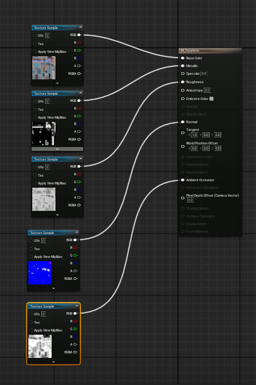Screen dimensions: 256x385
Task: Expand the bottom chevron of the topmost Texture Sample
Action: pyautogui.click(x=57, y=83)
